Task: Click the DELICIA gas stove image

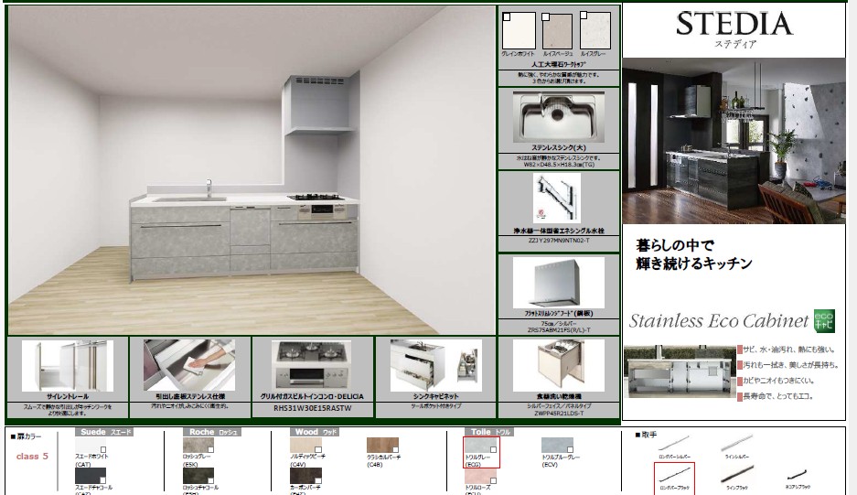Action: click(x=310, y=364)
